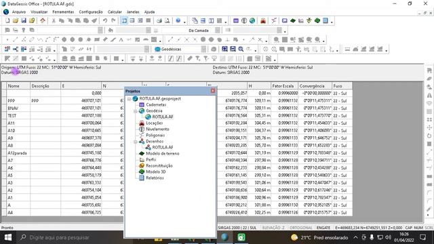
Task: Open the 21°C Pred ensolarado weather widget
Action: pos(319,237)
